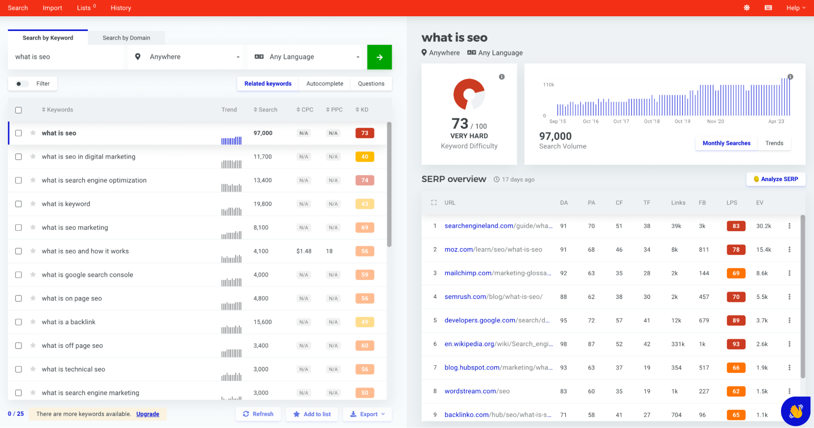Viewport: 814px width, 428px height.
Task: Click the KD 40 yellow badge
Action: [364, 157]
